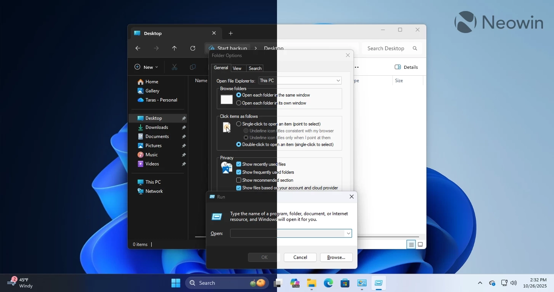Click the Copy icon in the toolbar
The width and height of the screenshot is (554, 292).
(x=192, y=67)
